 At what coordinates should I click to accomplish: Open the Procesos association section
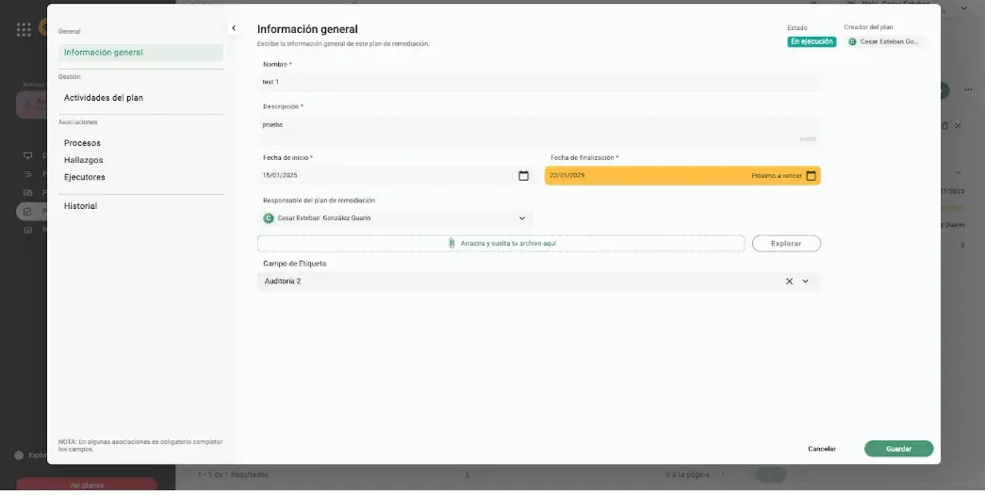(82, 143)
